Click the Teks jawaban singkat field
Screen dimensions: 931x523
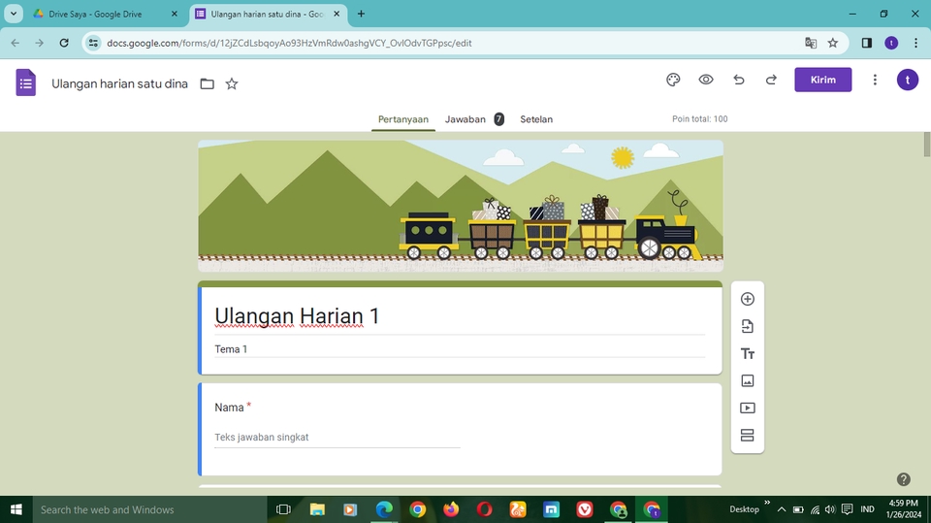coord(337,438)
